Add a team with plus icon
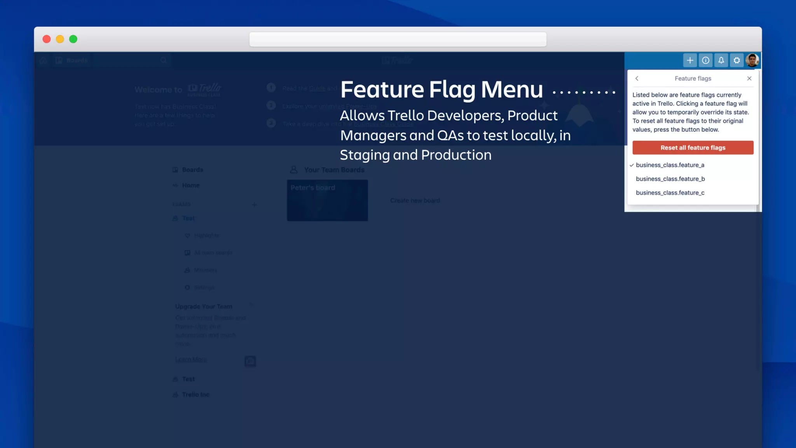 [x=254, y=205]
